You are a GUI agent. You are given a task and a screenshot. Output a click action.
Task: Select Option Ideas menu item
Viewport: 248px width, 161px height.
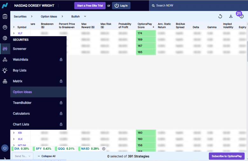click(x=38, y=92)
